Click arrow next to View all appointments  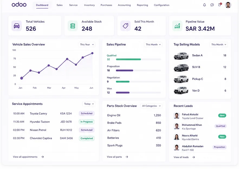(x=43, y=157)
